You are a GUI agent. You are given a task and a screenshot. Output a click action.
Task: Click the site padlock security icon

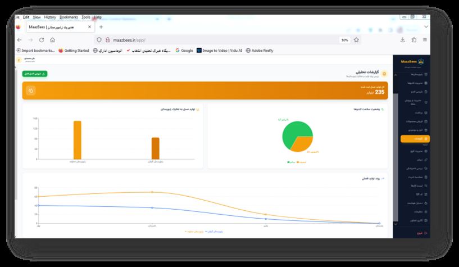pos(107,40)
